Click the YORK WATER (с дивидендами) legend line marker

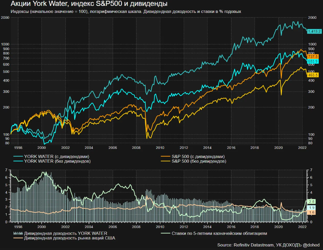point(17,157)
